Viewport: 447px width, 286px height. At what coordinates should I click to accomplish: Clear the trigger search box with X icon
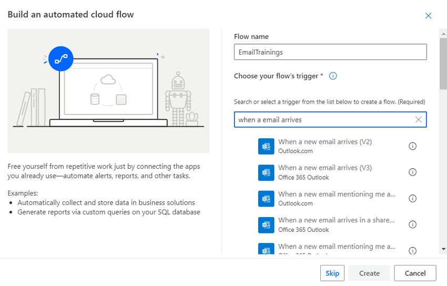[x=419, y=120]
